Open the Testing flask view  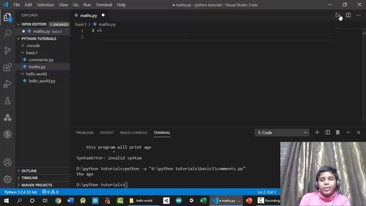(7, 101)
